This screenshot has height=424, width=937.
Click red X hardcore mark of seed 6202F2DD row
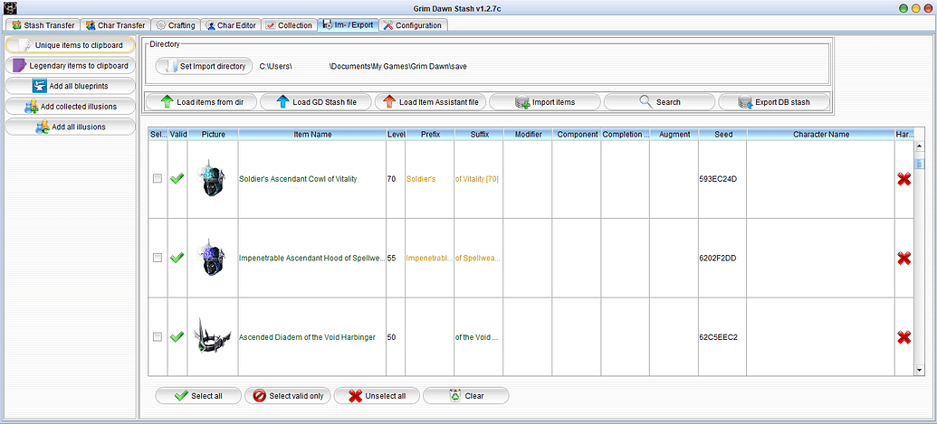tap(904, 259)
